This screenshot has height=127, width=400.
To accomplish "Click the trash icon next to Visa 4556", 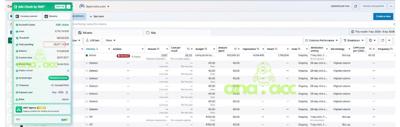I will point(67,93).
